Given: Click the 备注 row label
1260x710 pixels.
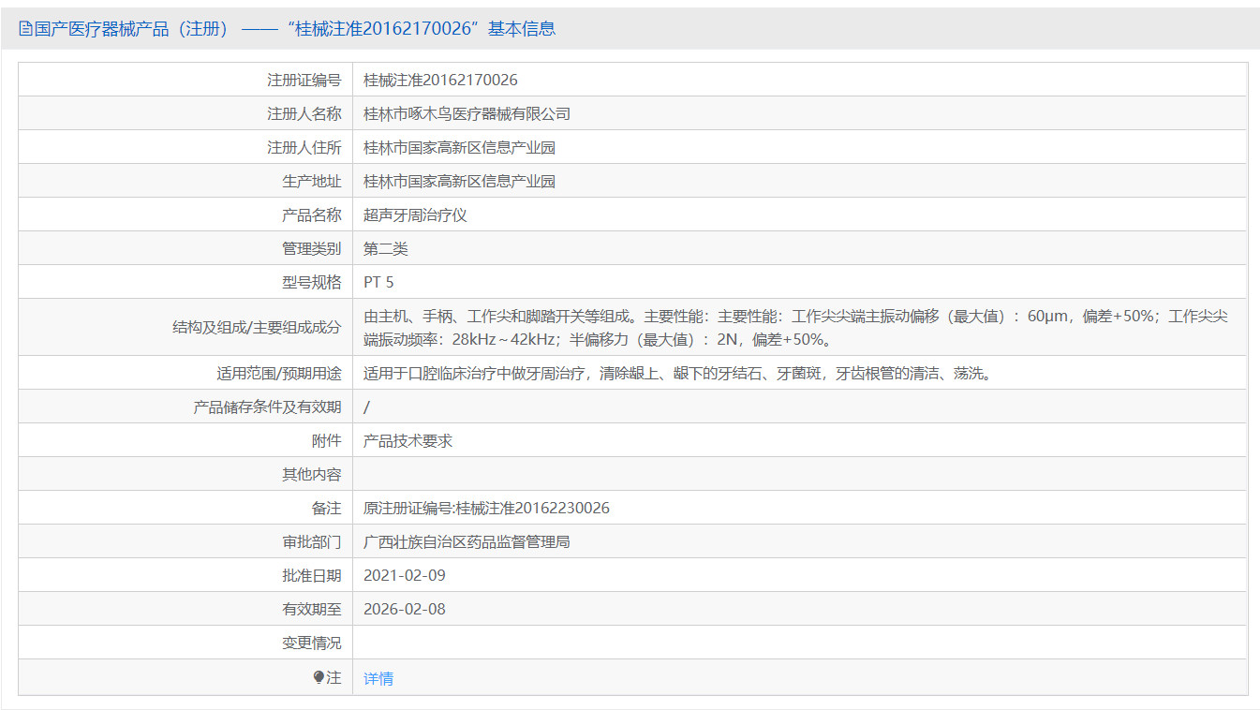Looking at the screenshot, I should pyautogui.click(x=327, y=508).
